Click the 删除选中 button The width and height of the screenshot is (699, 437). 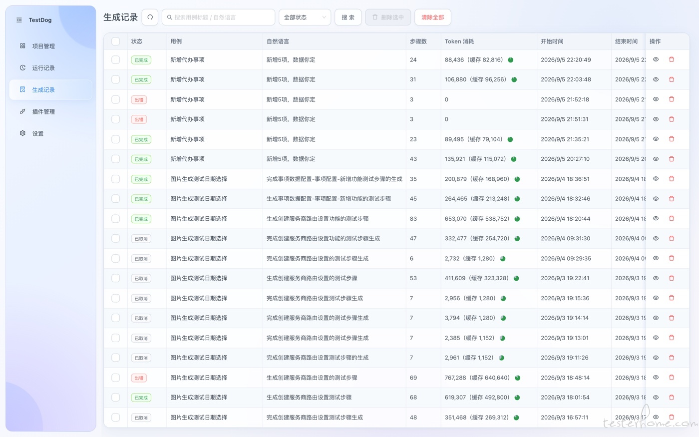click(388, 17)
